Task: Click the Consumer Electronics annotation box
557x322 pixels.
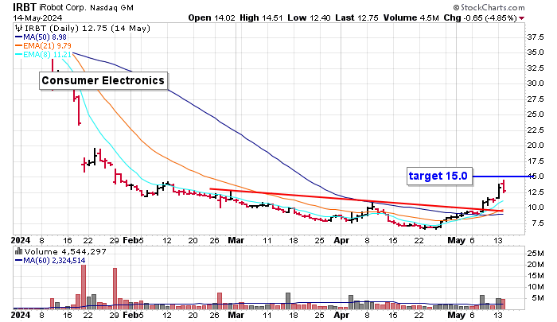Action: [103, 80]
